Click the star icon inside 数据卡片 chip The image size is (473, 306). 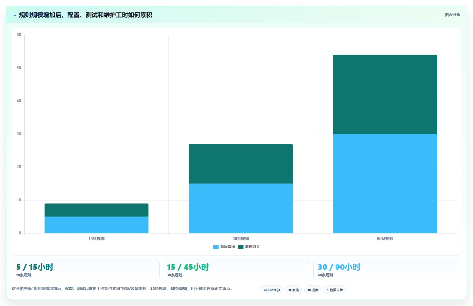tap(328, 290)
